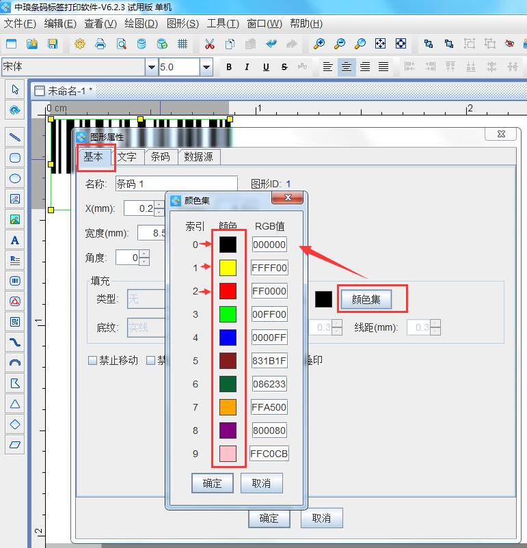The image size is (527, 548).
Task: Pick the text tool with letter A
Action: pyautogui.click(x=15, y=240)
